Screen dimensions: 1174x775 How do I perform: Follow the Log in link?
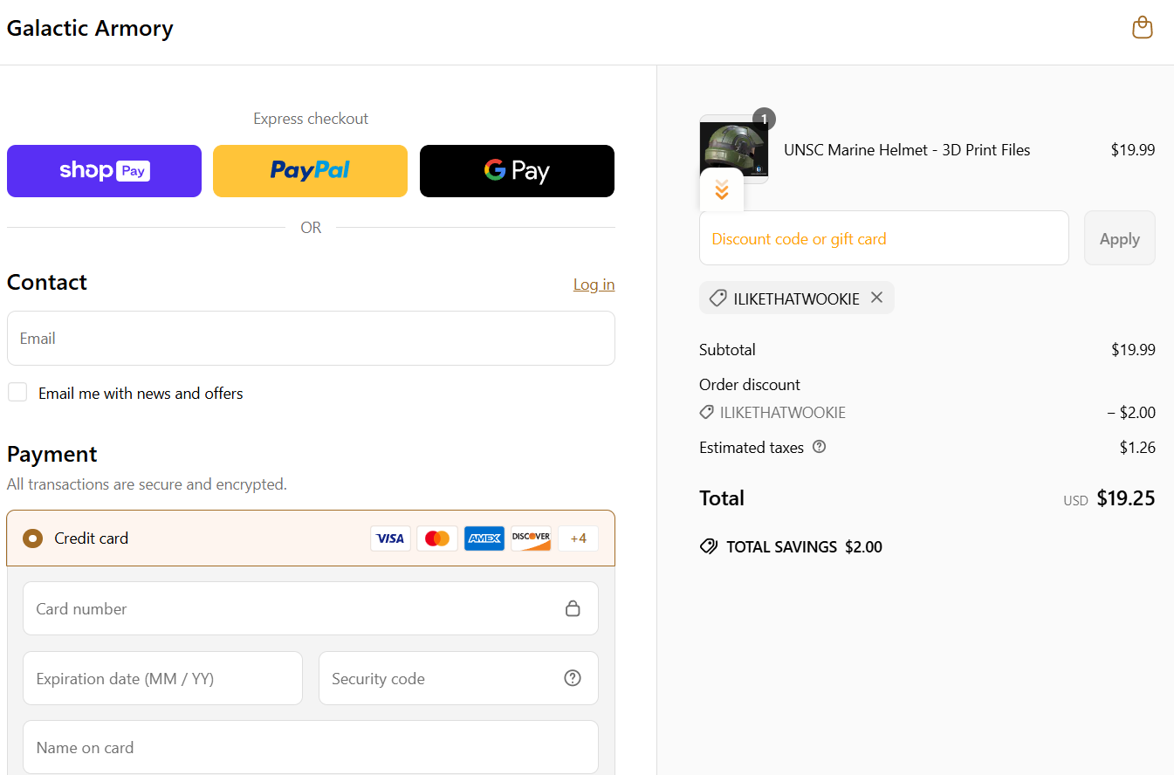(594, 285)
